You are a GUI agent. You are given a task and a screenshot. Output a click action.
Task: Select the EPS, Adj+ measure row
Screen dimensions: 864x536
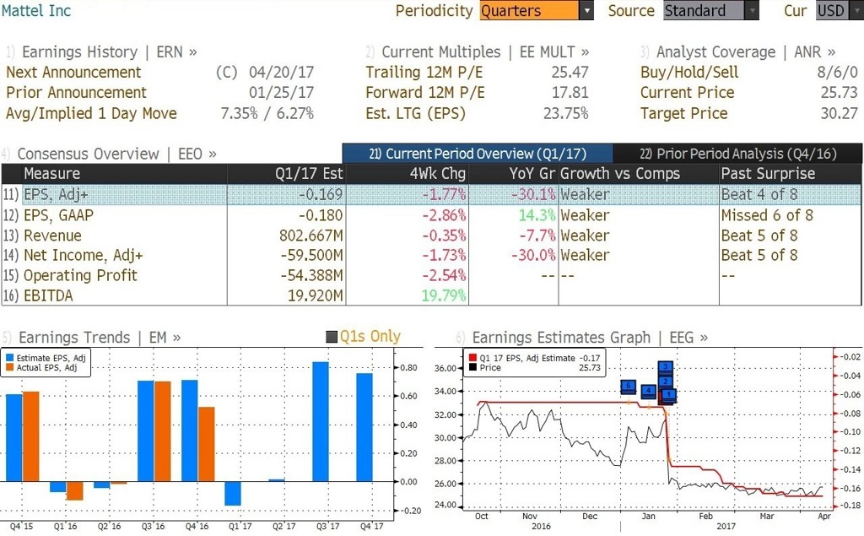click(431, 195)
